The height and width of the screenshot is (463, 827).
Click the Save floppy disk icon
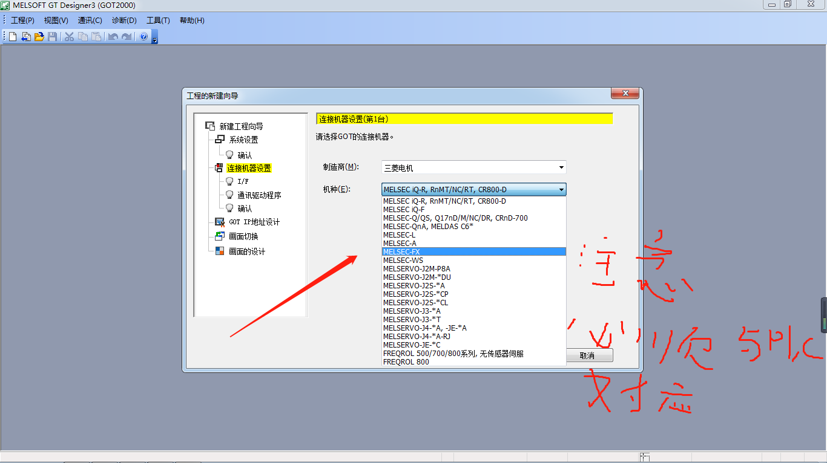point(53,37)
